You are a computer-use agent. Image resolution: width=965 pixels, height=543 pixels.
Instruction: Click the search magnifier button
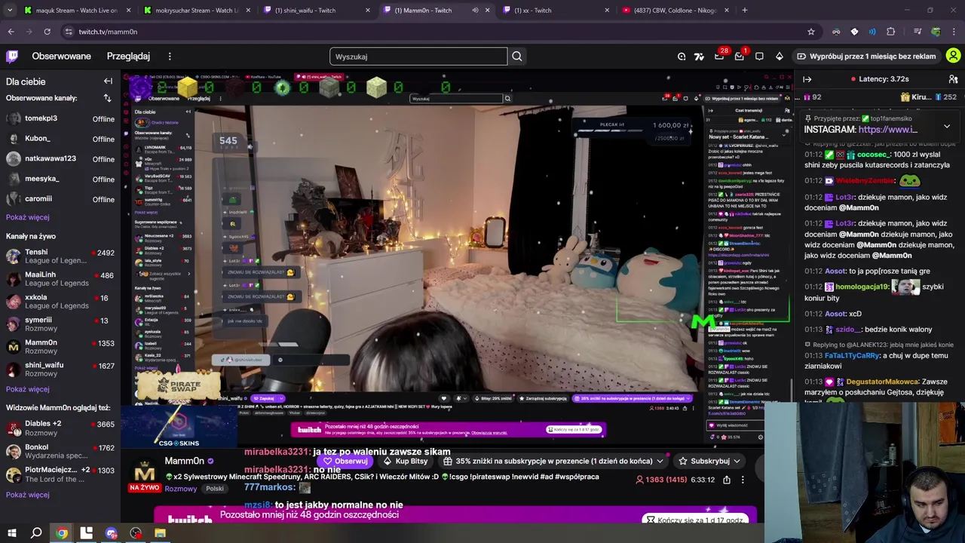(517, 57)
